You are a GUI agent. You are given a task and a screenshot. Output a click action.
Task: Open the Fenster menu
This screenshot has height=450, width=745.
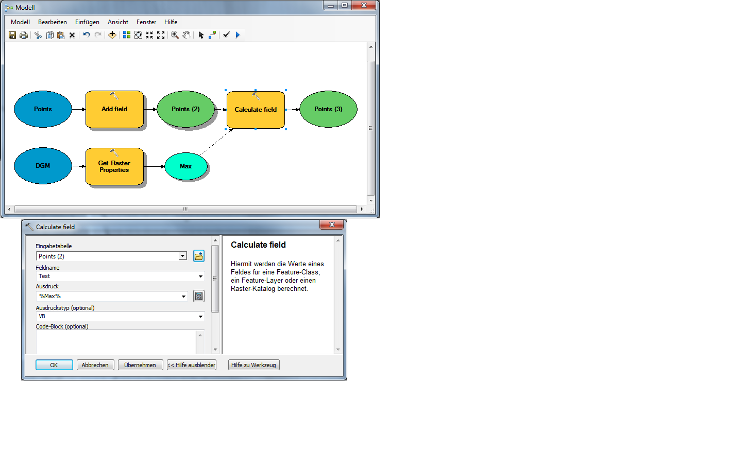tap(146, 22)
